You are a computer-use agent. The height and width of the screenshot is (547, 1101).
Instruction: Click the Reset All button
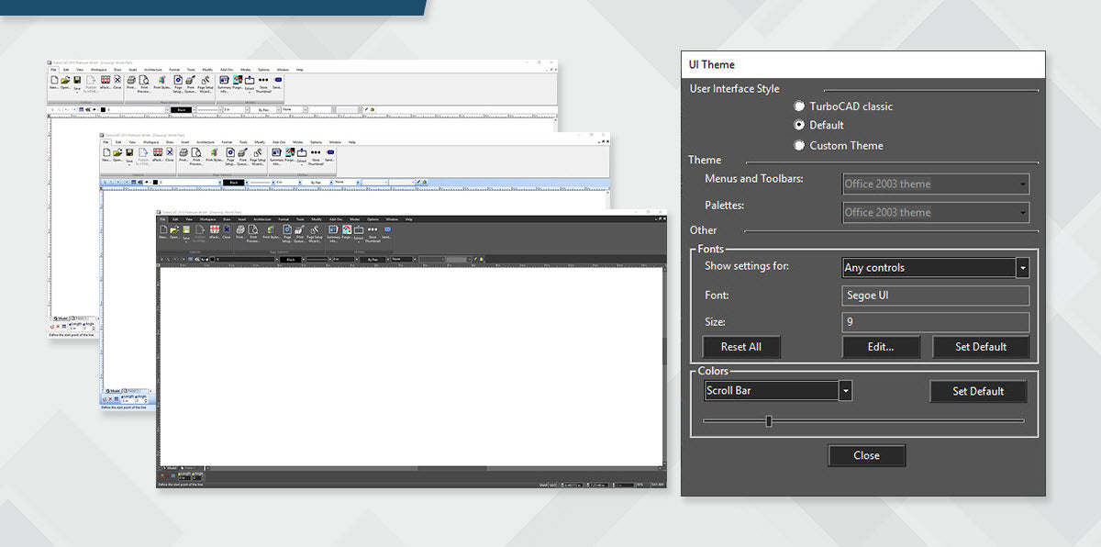click(741, 347)
